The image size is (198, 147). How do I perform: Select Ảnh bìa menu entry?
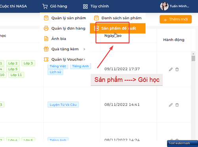click(65, 39)
